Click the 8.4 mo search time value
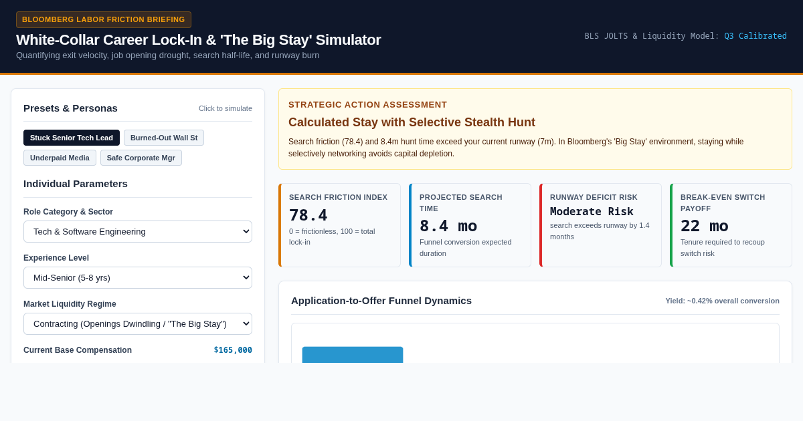803x421 pixels. [448, 226]
